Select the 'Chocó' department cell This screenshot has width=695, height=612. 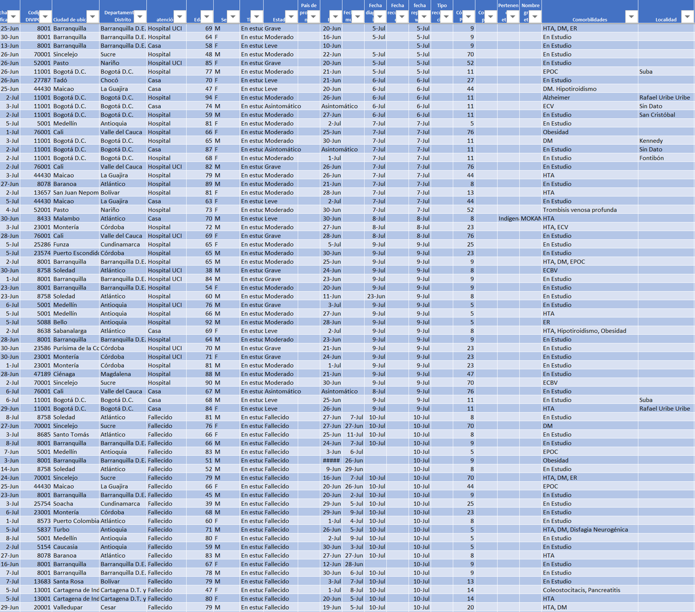click(123, 80)
